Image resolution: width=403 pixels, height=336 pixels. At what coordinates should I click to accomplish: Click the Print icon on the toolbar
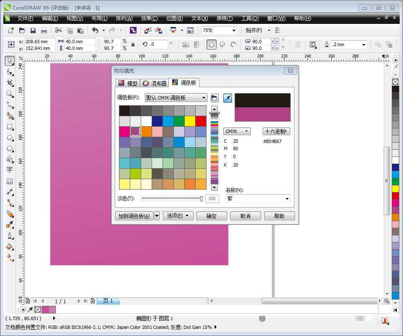click(x=44, y=30)
